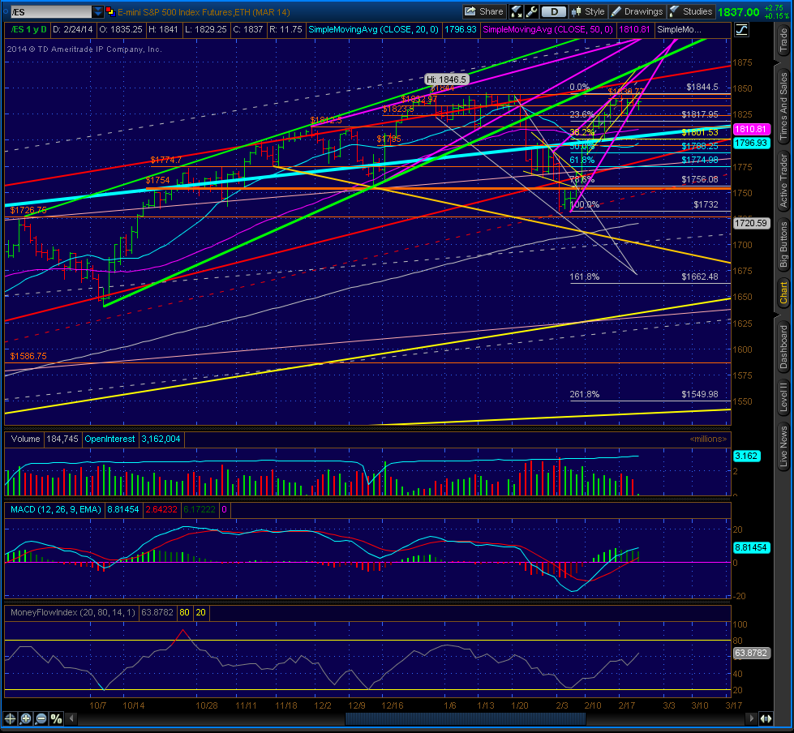Click the OpenInterest study label
Viewport: 794px width, 733px height.
(109, 439)
